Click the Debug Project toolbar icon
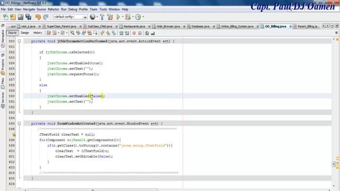This screenshot has height=191, width=340. pyautogui.click(x=128, y=17)
